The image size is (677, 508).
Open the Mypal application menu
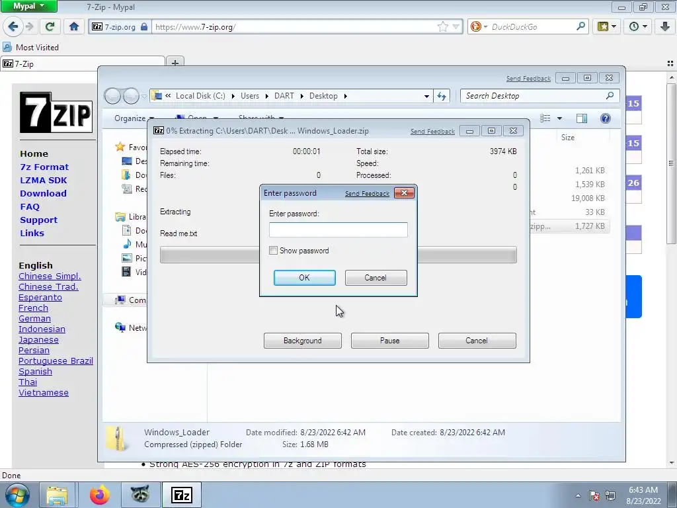[x=28, y=6]
